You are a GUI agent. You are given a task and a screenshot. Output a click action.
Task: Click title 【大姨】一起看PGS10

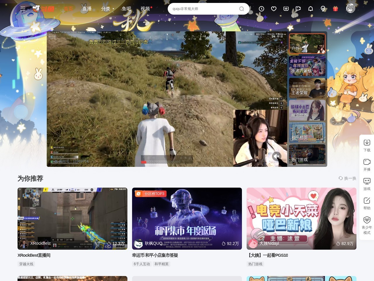pyautogui.click(x=267, y=255)
